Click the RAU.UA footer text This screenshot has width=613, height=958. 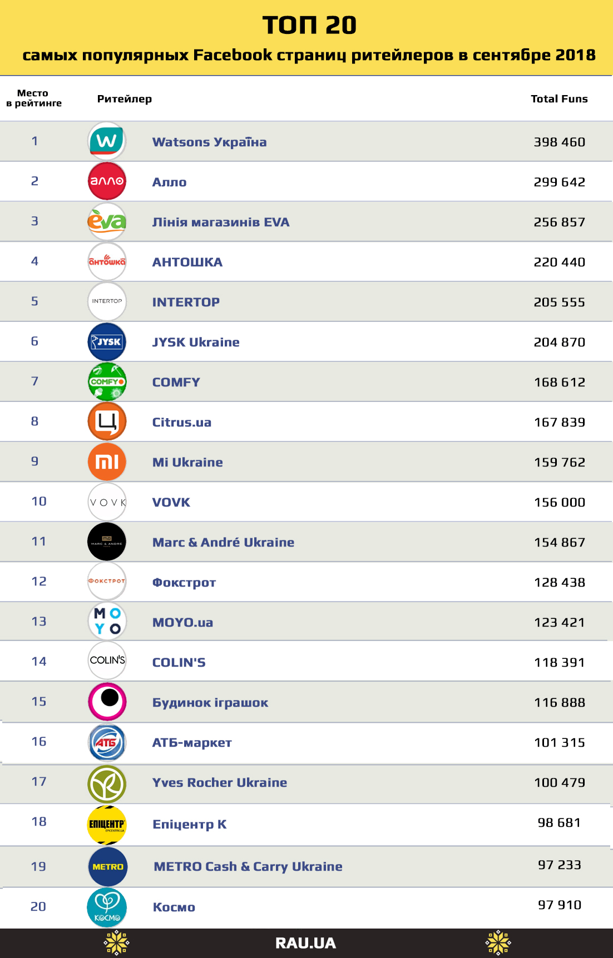tap(305, 943)
